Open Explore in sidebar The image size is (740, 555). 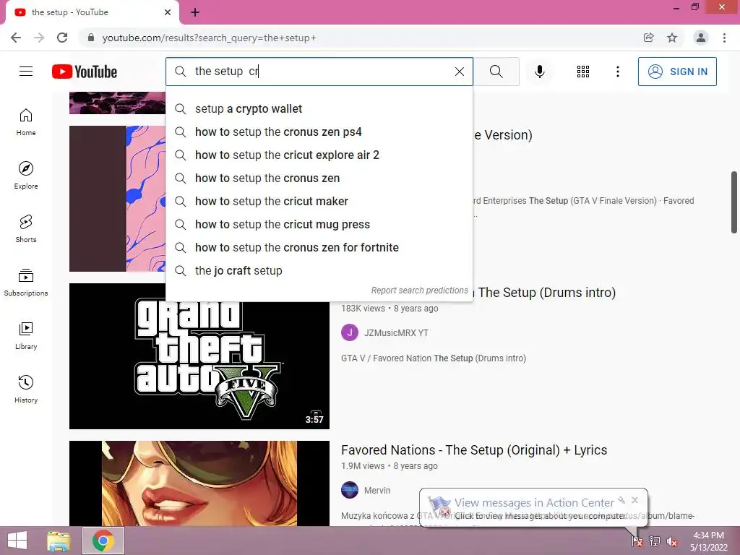tap(26, 176)
